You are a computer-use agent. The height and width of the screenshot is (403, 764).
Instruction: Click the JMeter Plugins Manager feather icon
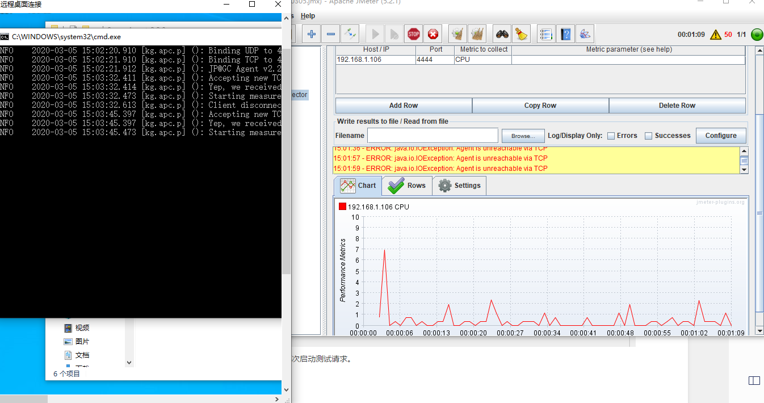click(585, 34)
